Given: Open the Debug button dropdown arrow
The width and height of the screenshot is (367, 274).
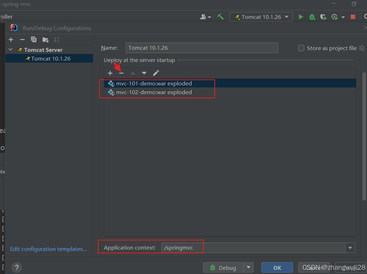Looking at the screenshot, I should [x=248, y=267].
